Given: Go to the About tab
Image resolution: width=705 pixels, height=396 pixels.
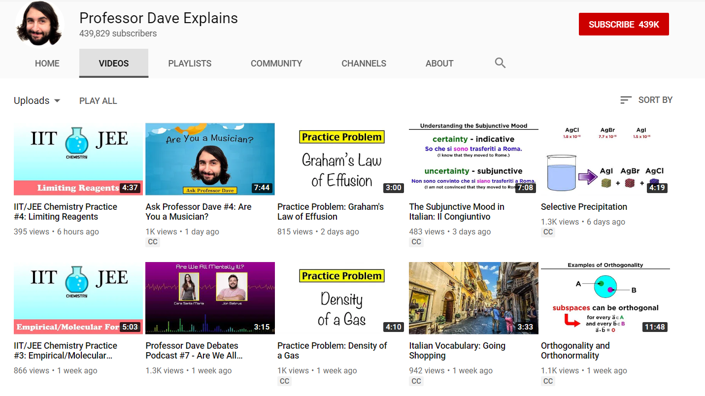Looking at the screenshot, I should pyautogui.click(x=439, y=64).
